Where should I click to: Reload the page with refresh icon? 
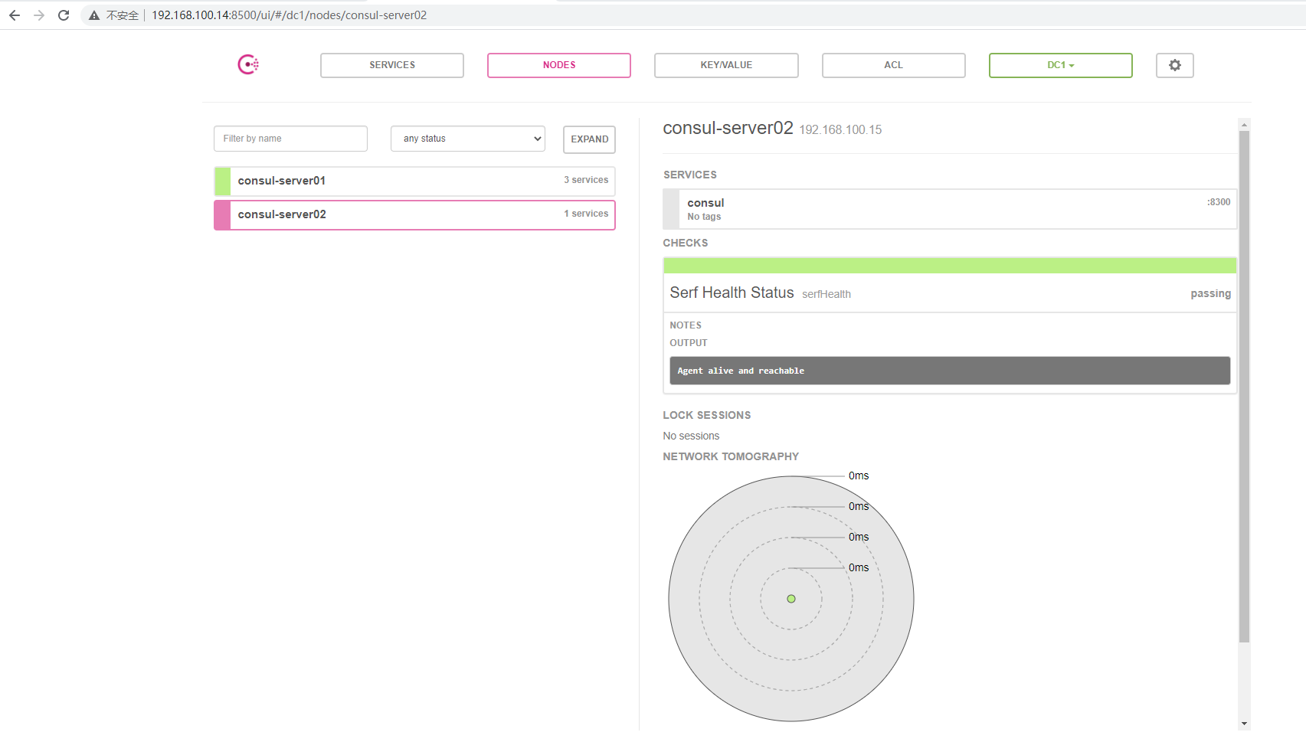pyautogui.click(x=64, y=15)
